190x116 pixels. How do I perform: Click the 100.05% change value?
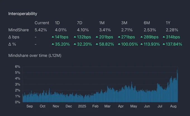(x=130, y=44)
